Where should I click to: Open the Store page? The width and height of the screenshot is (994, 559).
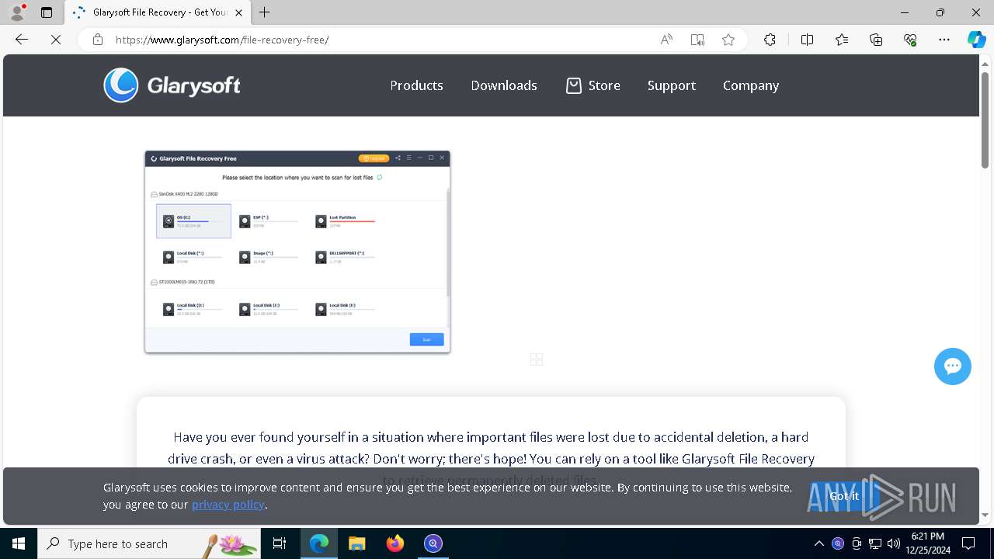(x=604, y=85)
